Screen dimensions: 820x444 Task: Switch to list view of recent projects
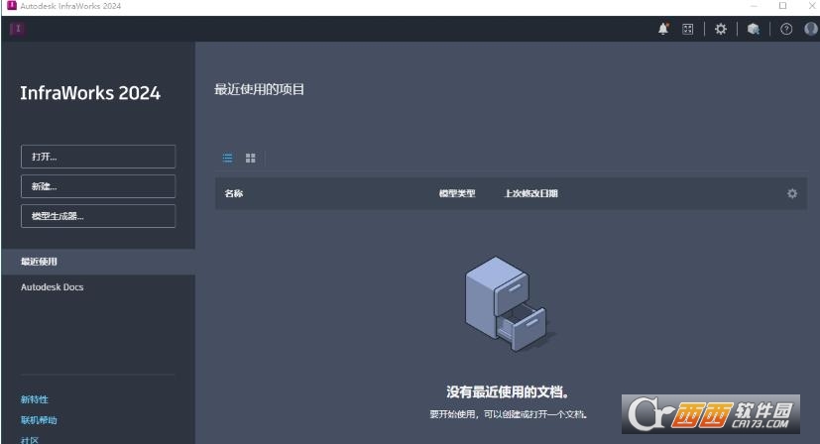pyautogui.click(x=227, y=158)
